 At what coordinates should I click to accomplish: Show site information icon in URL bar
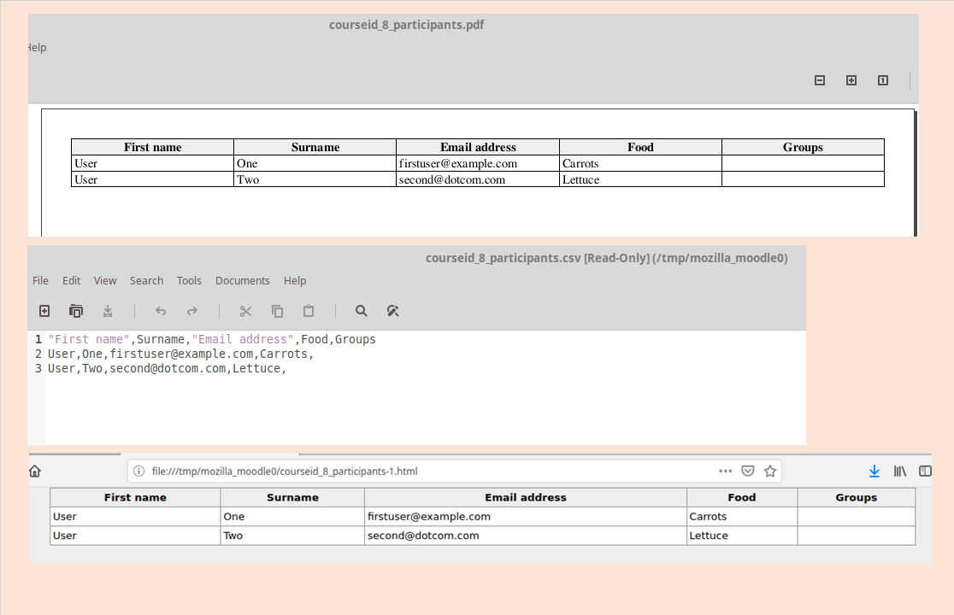pyautogui.click(x=138, y=471)
